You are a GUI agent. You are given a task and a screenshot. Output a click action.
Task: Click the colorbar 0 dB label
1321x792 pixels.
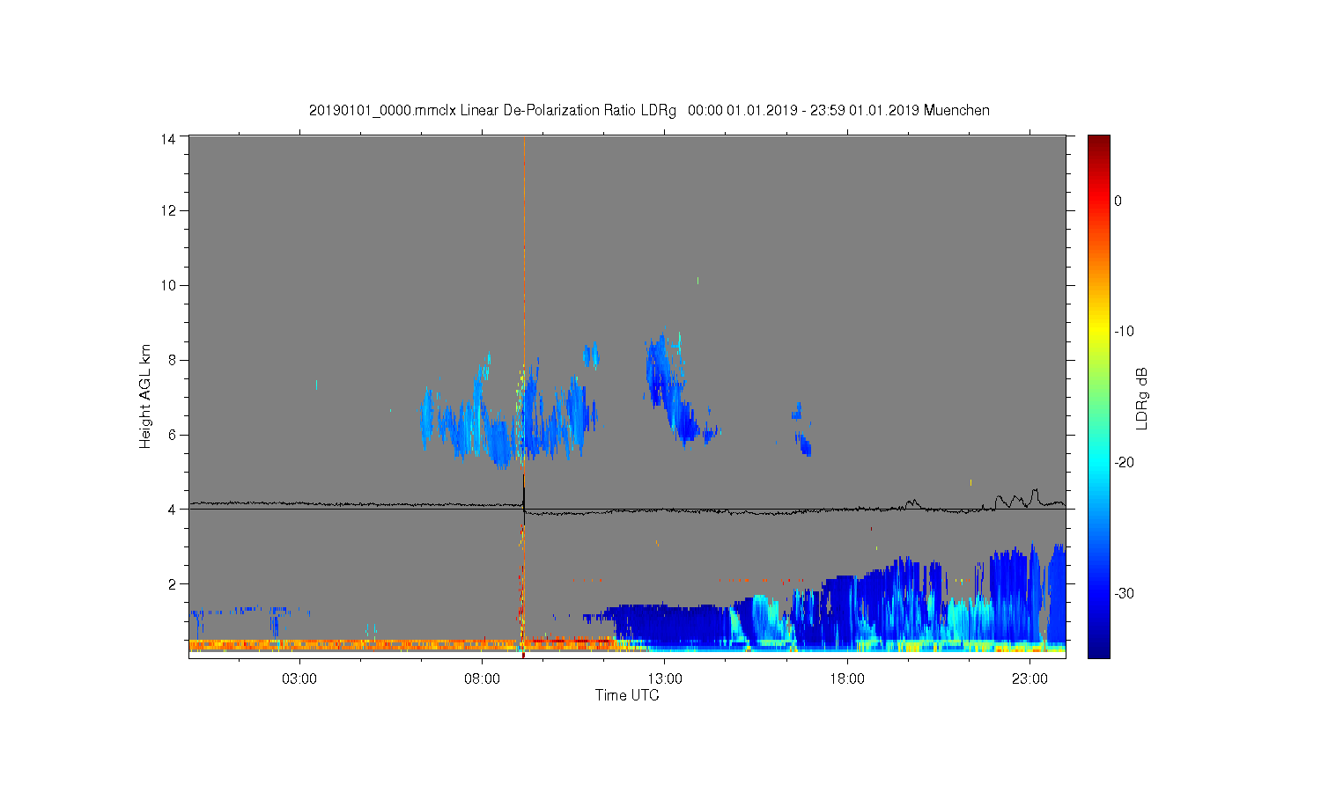click(x=1118, y=201)
